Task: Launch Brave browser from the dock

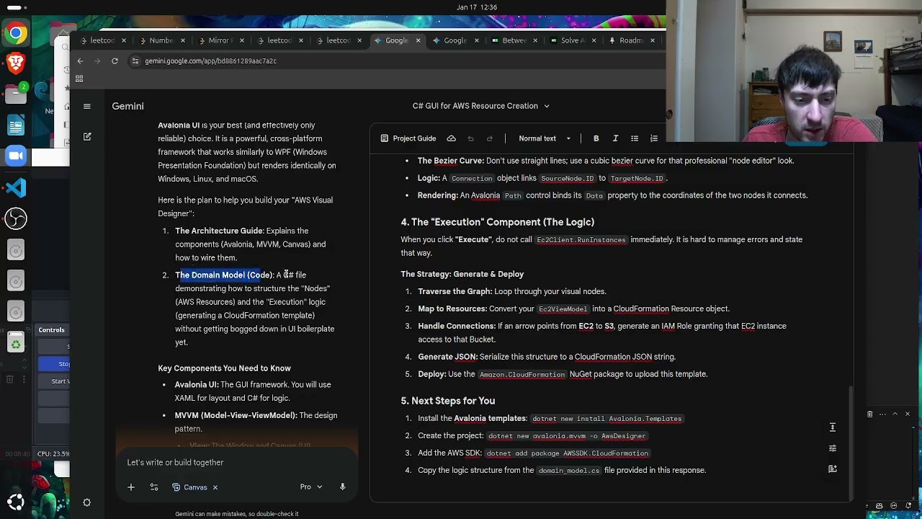Action: click(16, 63)
